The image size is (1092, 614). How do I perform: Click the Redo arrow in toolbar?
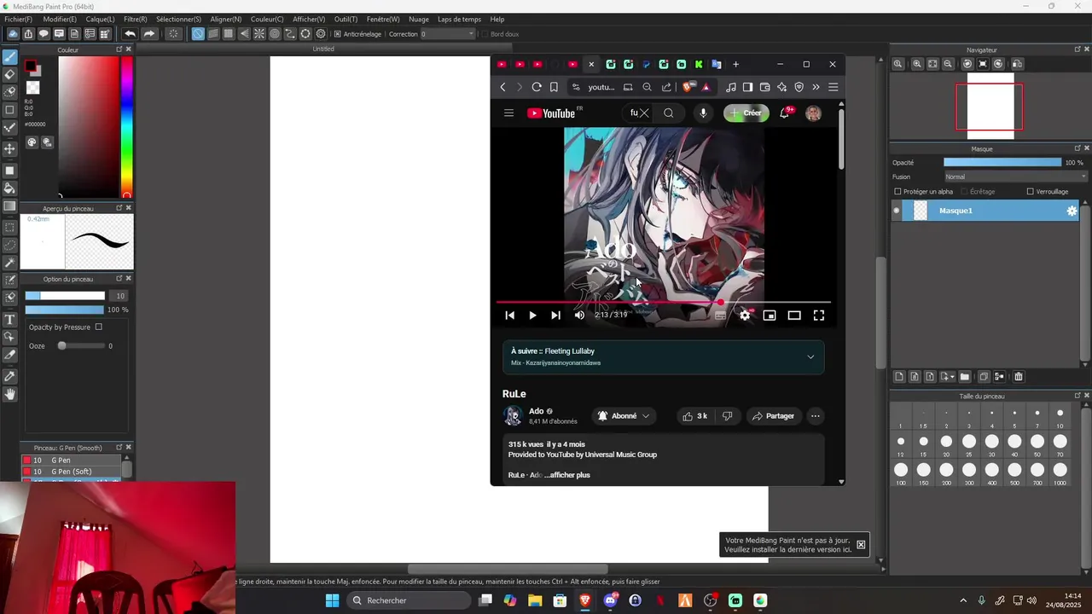click(x=149, y=34)
